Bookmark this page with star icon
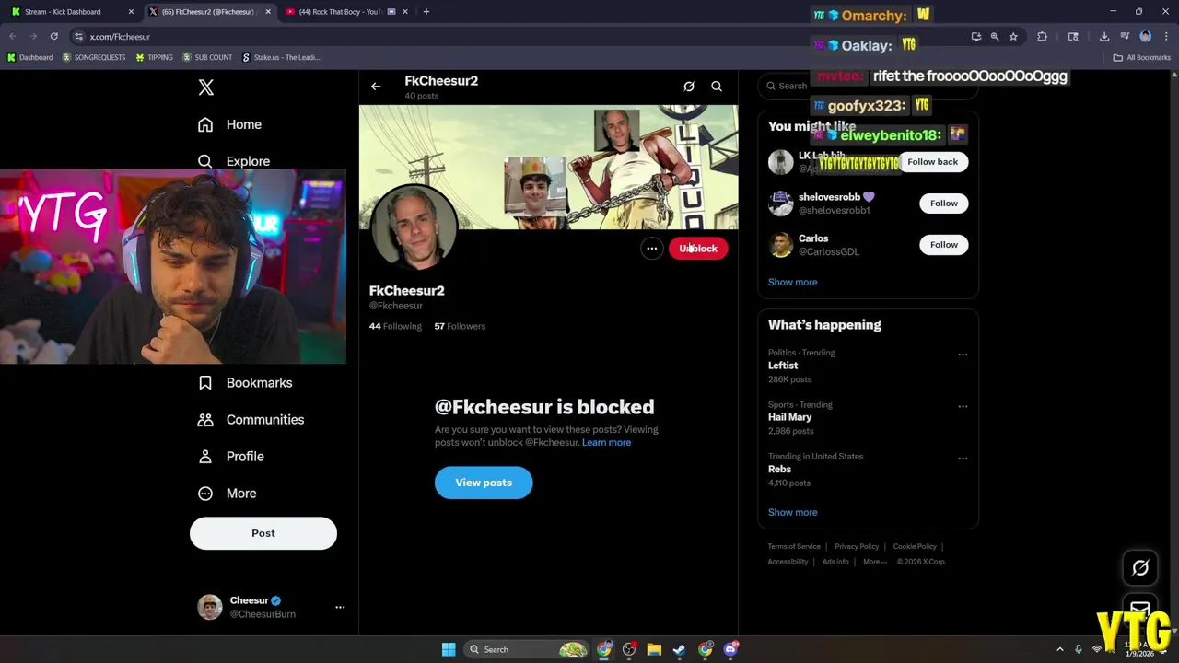The width and height of the screenshot is (1179, 663). click(1013, 37)
